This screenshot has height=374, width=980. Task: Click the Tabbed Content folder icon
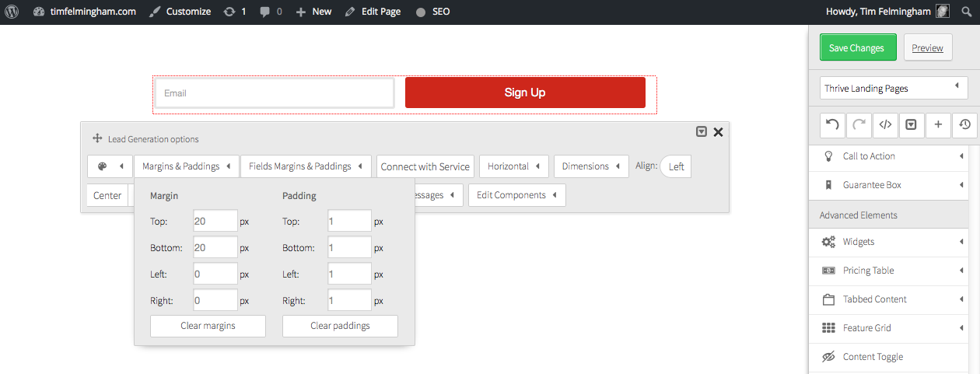(x=828, y=299)
